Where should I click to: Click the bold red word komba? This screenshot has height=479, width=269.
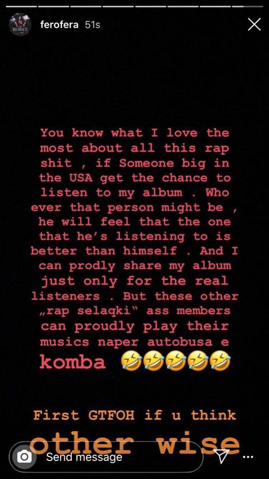(x=73, y=362)
